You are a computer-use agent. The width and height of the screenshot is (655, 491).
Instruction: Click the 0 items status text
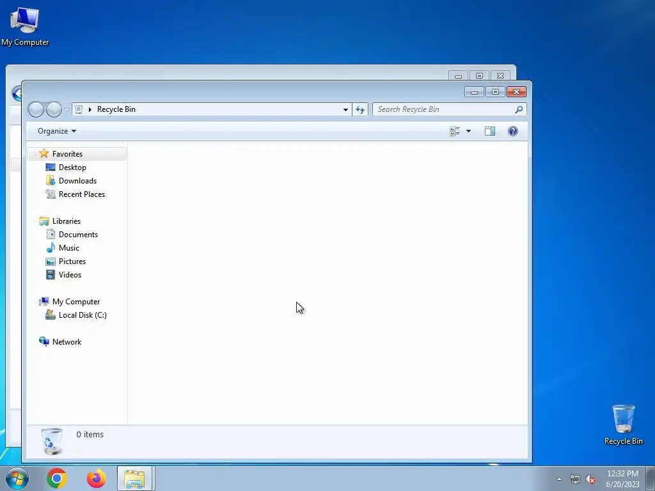click(x=90, y=434)
